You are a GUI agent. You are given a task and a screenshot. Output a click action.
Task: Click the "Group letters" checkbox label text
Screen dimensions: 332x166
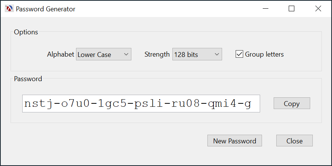[x=264, y=54]
